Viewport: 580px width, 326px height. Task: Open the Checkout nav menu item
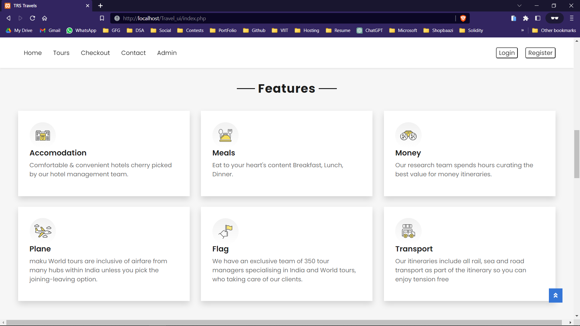click(95, 53)
